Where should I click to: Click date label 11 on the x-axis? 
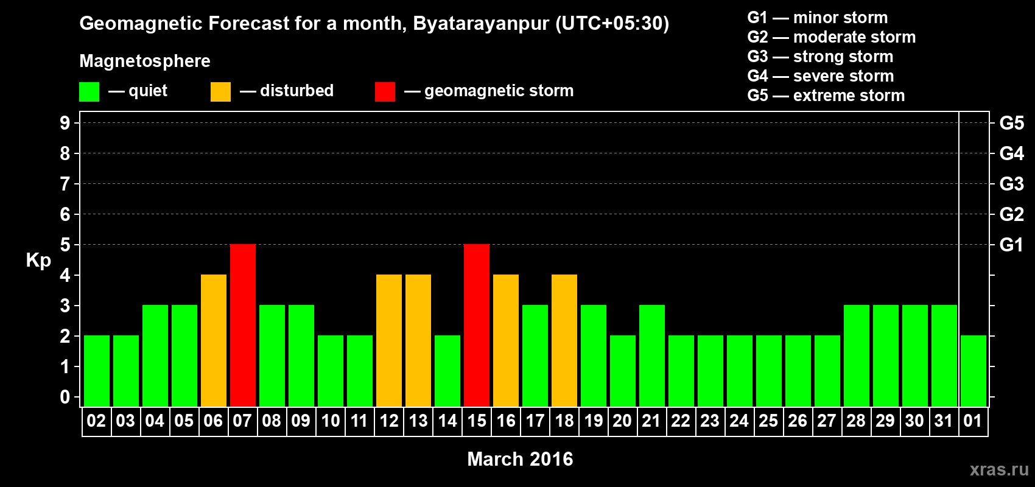[359, 421]
